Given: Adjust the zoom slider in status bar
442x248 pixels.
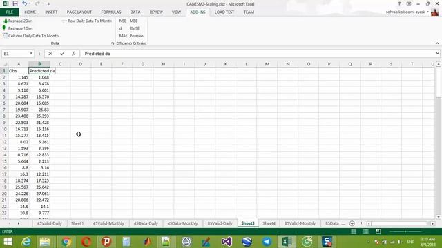Looking at the screenshot, I should 405,231.
